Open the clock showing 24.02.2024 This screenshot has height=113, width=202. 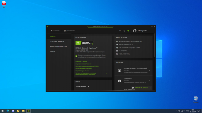(x=193, y=111)
